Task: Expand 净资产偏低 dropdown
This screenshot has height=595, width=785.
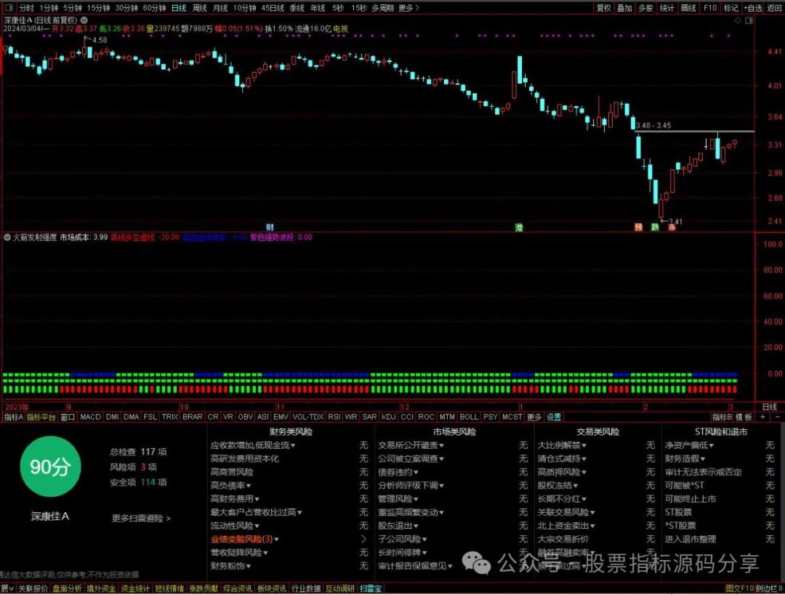Action: click(x=689, y=445)
